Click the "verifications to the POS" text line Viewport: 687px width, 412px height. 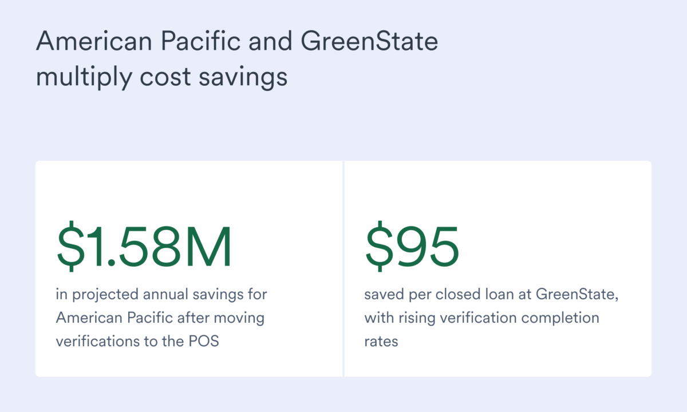[x=137, y=341]
